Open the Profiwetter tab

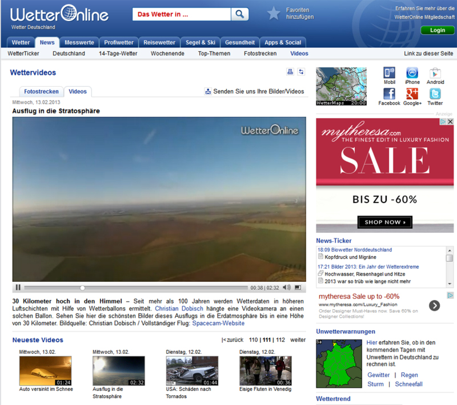click(119, 42)
